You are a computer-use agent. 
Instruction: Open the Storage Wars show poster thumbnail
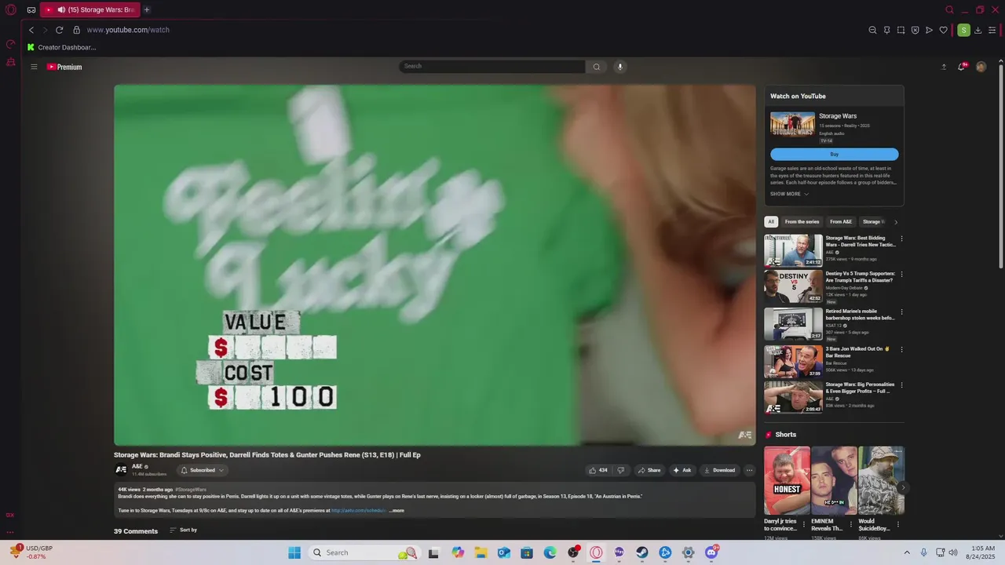(792, 125)
